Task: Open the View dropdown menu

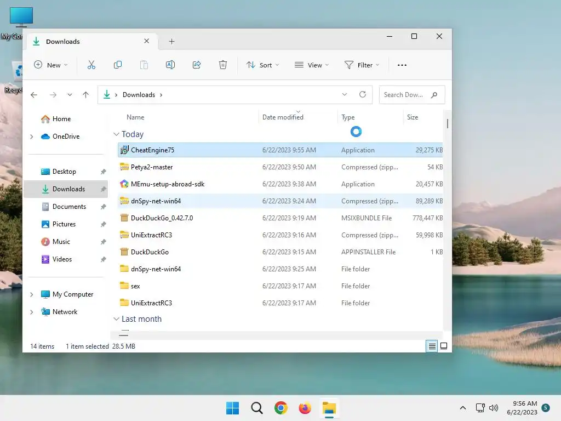Action: [x=311, y=65]
